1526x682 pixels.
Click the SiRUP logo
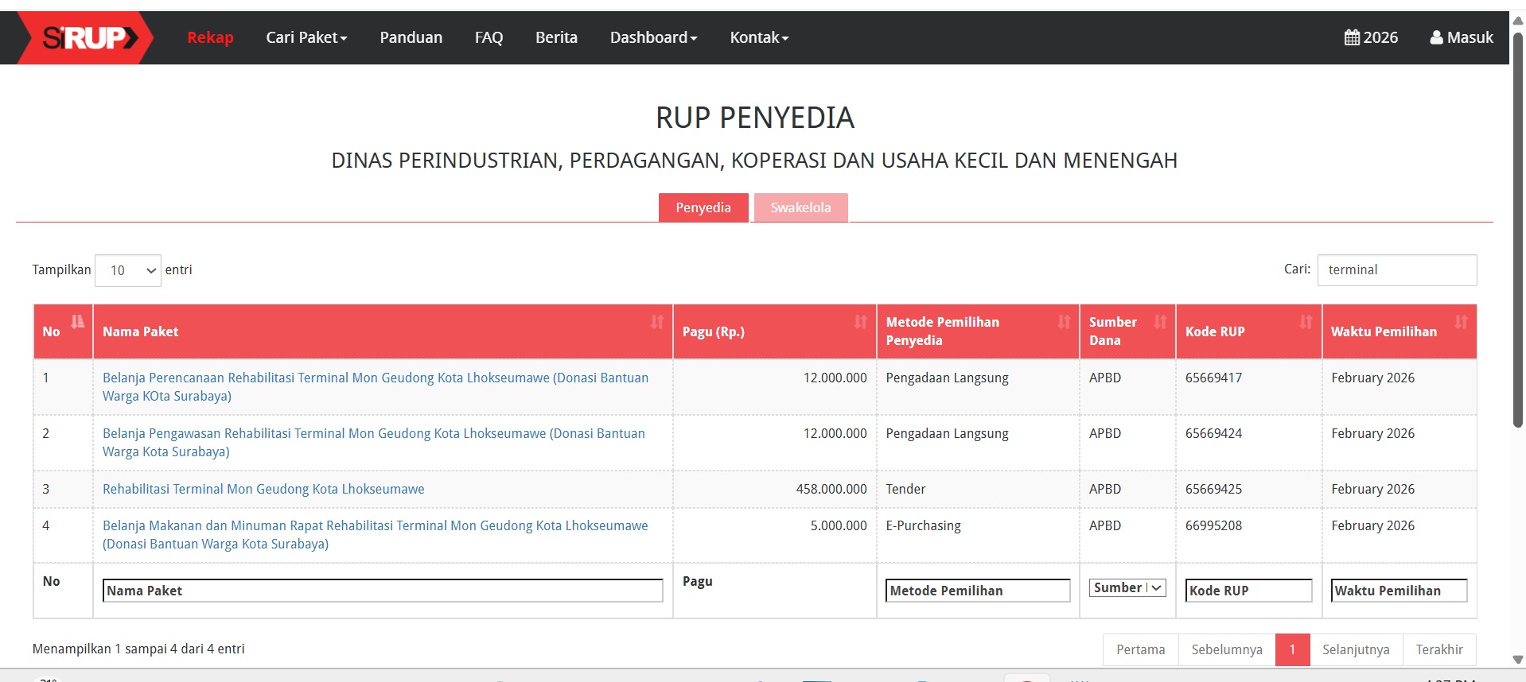click(x=86, y=37)
